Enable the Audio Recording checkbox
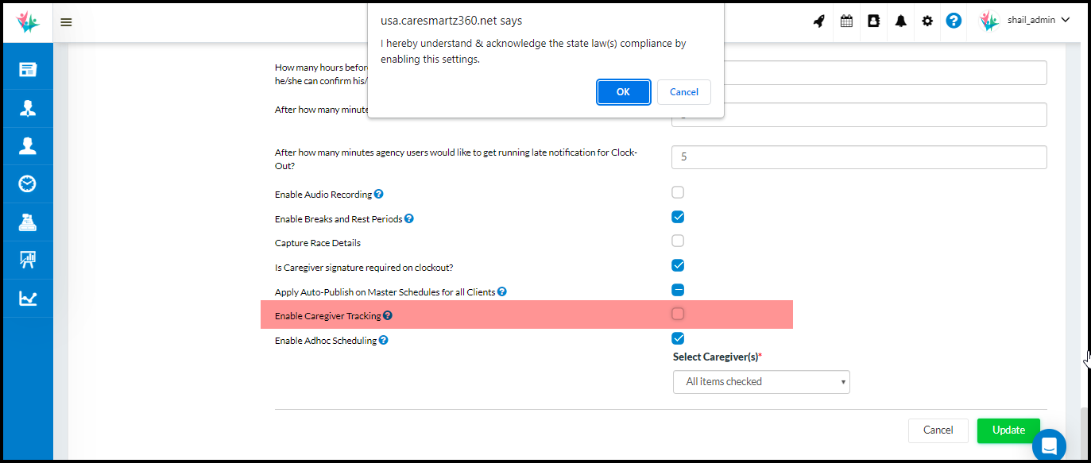The height and width of the screenshot is (463, 1091). (678, 193)
